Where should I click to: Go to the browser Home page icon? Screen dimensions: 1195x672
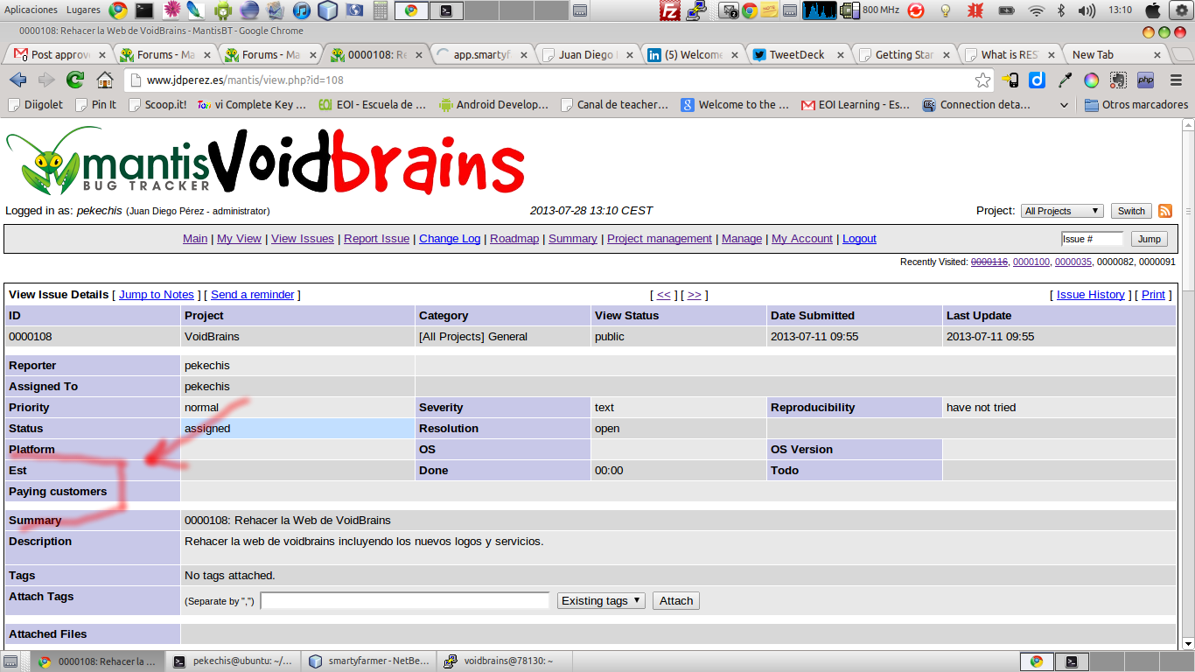tap(104, 80)
